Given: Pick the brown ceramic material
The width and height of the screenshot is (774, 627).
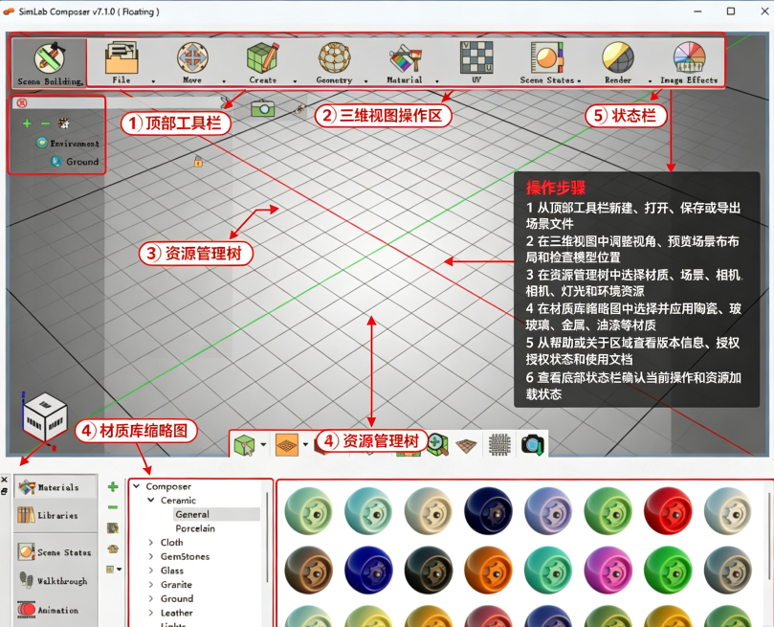Looking at the screenshot, I should (x=308, y=571).
